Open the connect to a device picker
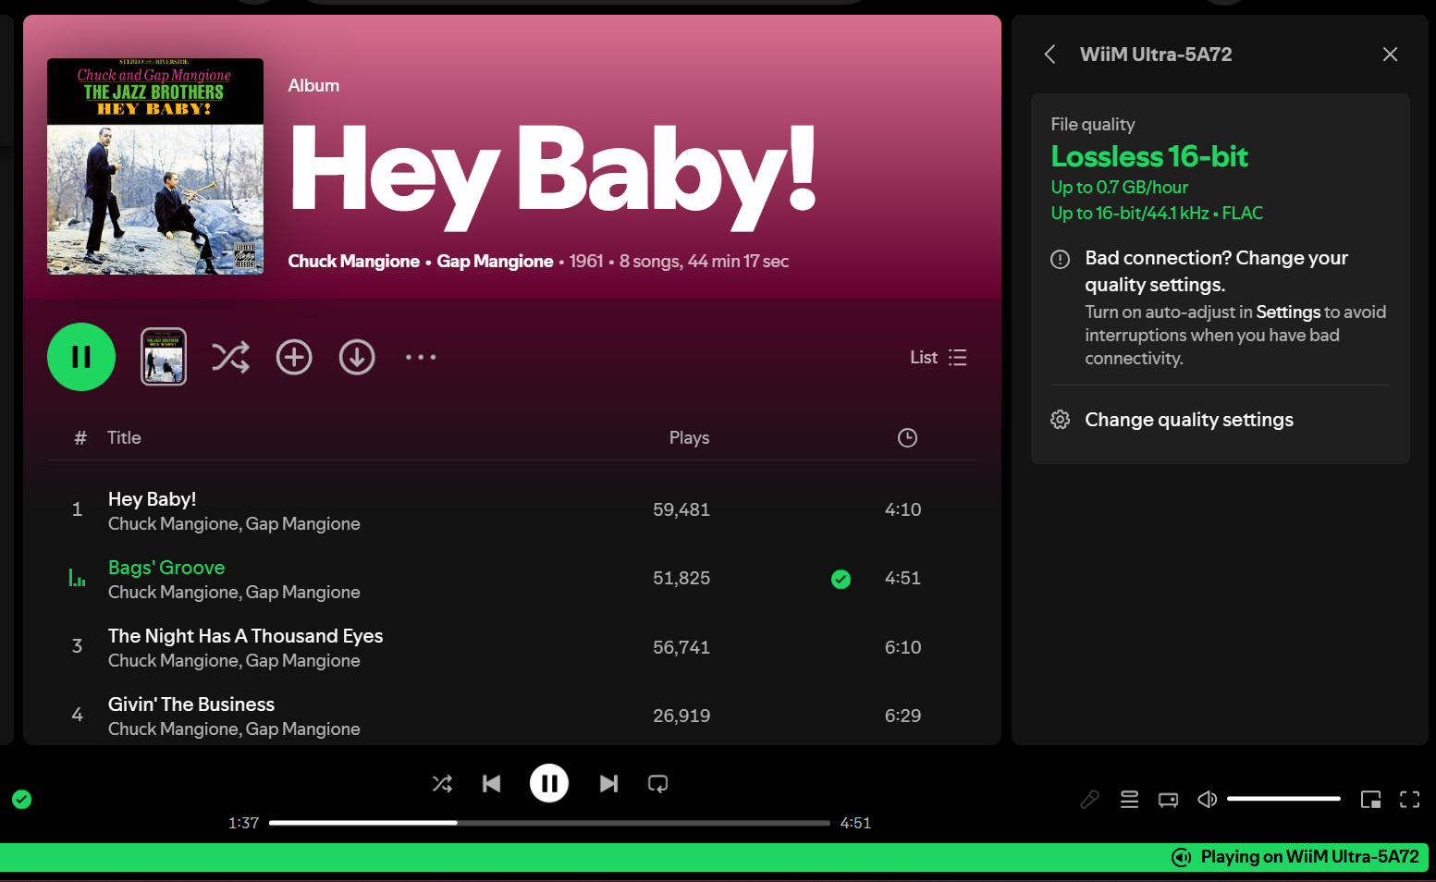 [1168, 800]
